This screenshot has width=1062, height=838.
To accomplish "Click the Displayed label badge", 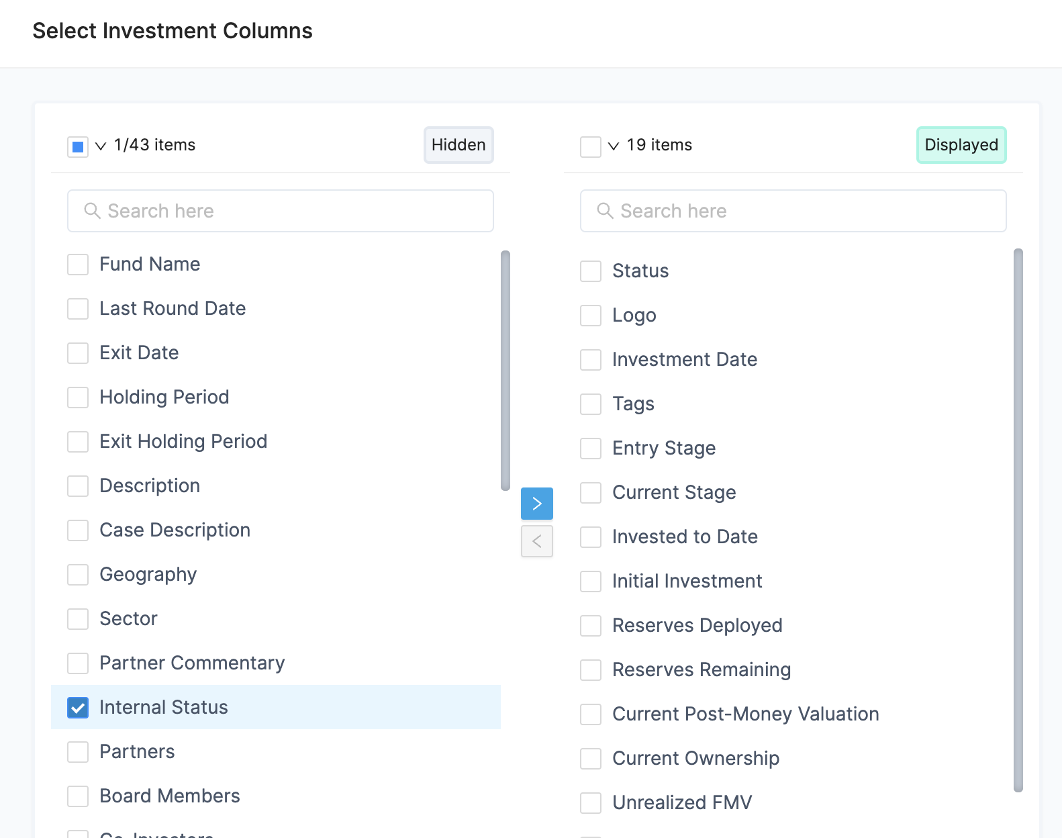I will (x=961, y=145).
